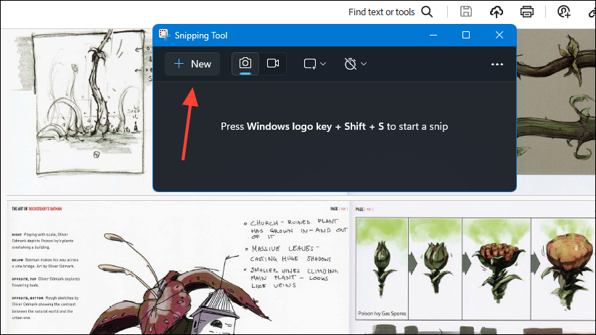Open the share with others icon

(563, 12)
